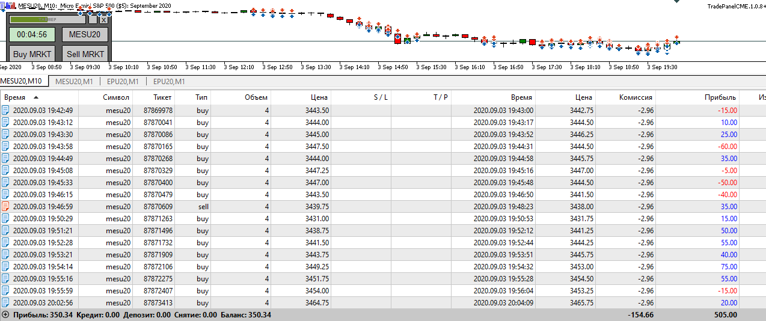Image resolution: width=766 pixels, height=321 pixels.
Task: Click open price 3464.75
Action: point(317,302)
